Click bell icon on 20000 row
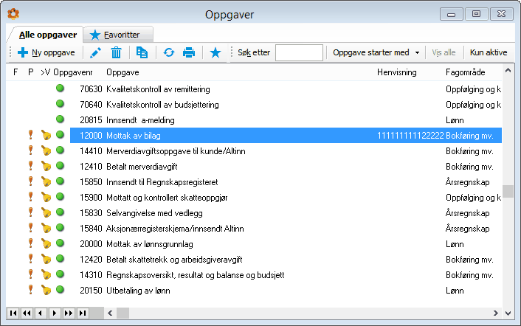This screenshot has height=326, width=521. pyautogui.click(x=46, y=243)
